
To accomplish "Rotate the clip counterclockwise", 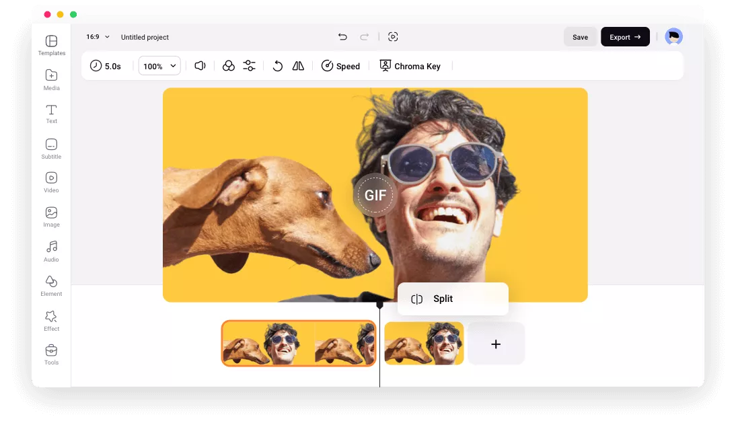I will click(278, 65).
